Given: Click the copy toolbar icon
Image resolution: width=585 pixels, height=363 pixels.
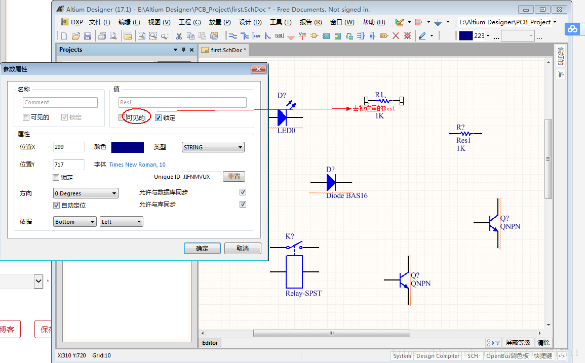Looking at the screenshot, I should (x=190, y=36).
